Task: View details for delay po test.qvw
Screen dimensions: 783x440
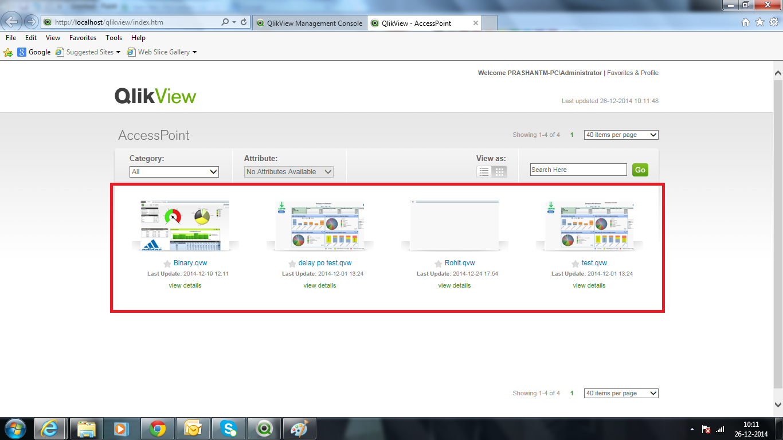Action: point(320,285)
